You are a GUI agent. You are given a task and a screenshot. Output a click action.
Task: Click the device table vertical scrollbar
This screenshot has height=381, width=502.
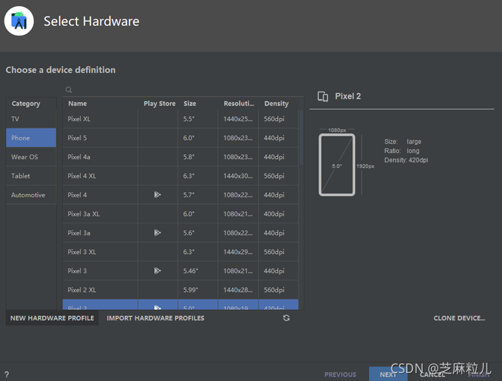(x=301, y=138)
